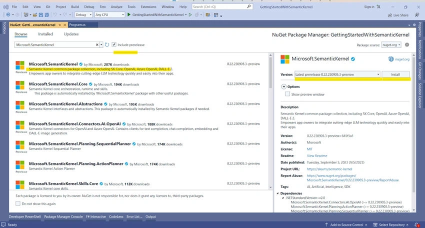Click Select Repository in status bar
425x228 pixels.
click(391, 224)
